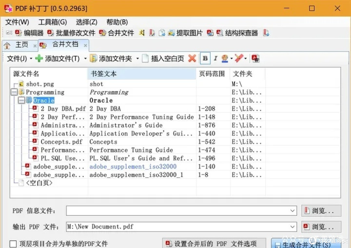Viewport: 351px width, 248px height.
Task: Apply italic formatting to bookmark text
Action: (215, 58)
